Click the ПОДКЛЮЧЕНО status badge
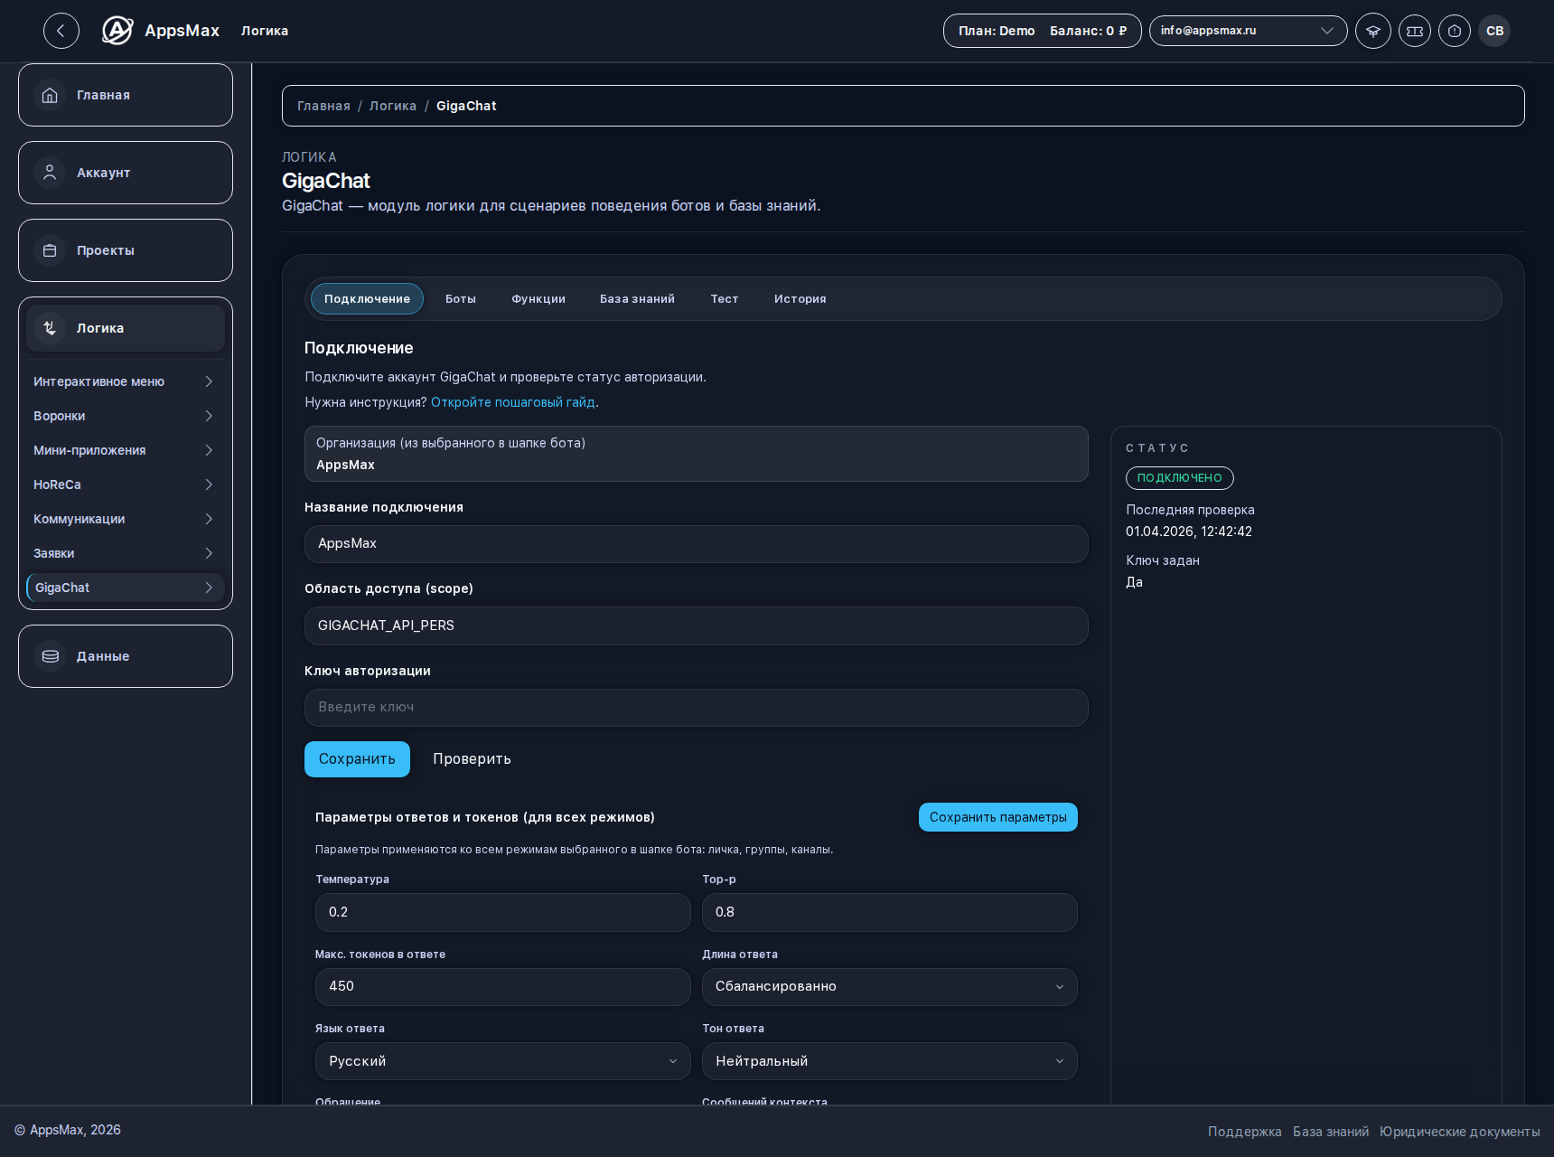 point(1179,478)
